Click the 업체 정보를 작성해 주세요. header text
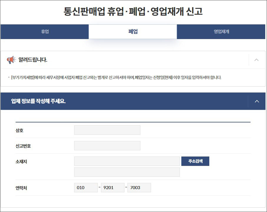 point(38,101)
